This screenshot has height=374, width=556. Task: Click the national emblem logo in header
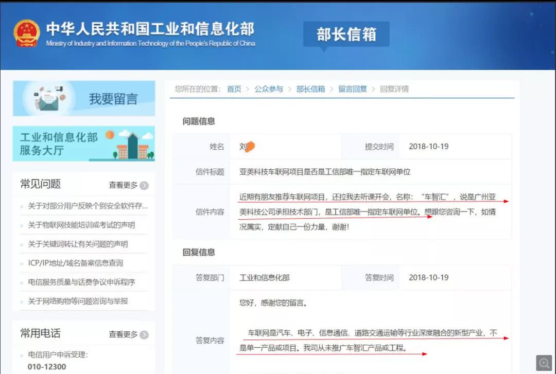27,33
